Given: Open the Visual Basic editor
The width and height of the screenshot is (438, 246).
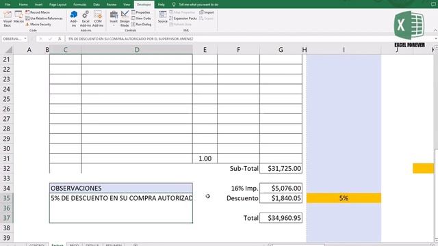Looking at the screenshot, I should point(8,19).
